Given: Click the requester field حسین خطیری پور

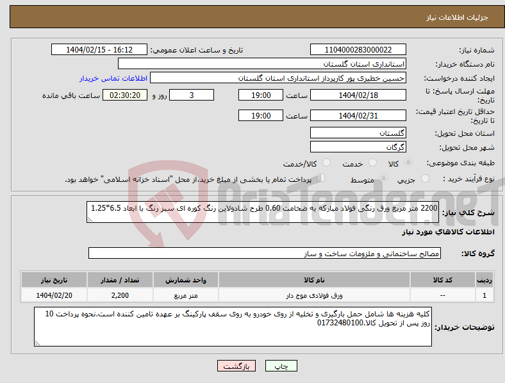Looking at the screenshot, I should point(278,78).
